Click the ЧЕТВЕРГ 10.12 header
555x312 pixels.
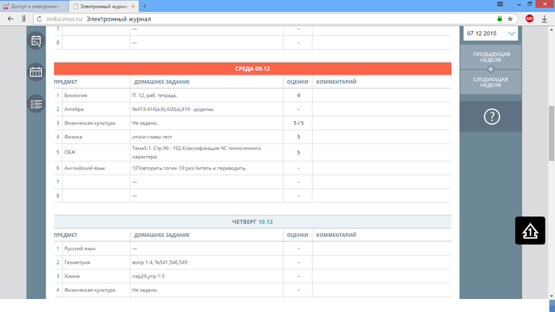coord(252,222)
